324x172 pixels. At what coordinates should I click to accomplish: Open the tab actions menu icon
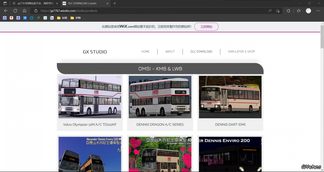click(x=5, y=4)
